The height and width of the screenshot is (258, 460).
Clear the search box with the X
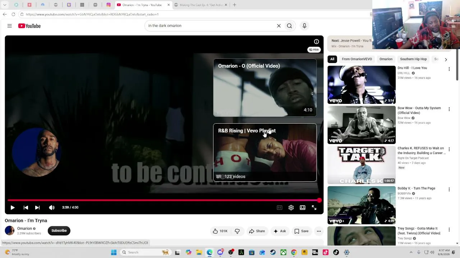point(279,26)
